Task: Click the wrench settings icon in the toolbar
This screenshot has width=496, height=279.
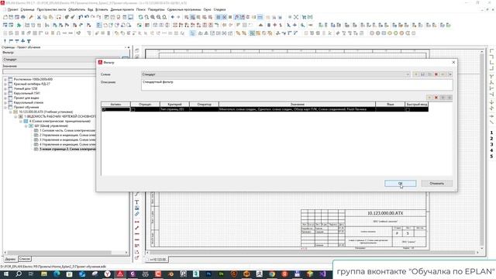Action: [x=31, y=17]
